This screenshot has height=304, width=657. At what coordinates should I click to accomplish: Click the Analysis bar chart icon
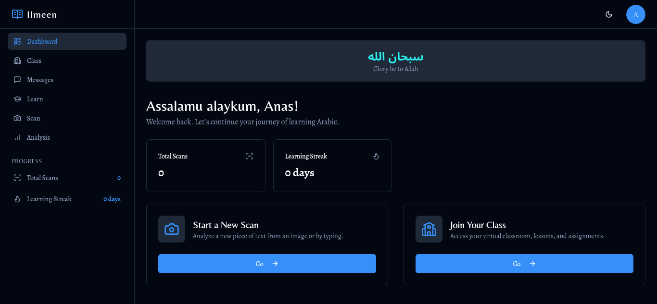click(x=17, y=137)
